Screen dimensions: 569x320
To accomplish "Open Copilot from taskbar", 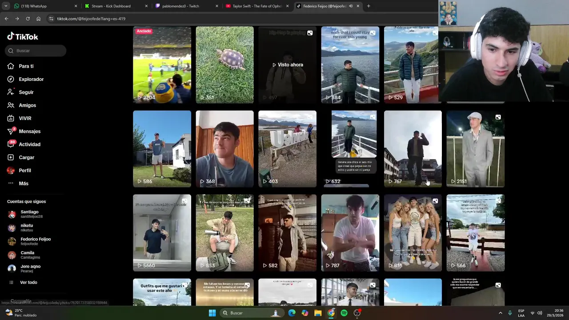I will click(x=305, y=313).
